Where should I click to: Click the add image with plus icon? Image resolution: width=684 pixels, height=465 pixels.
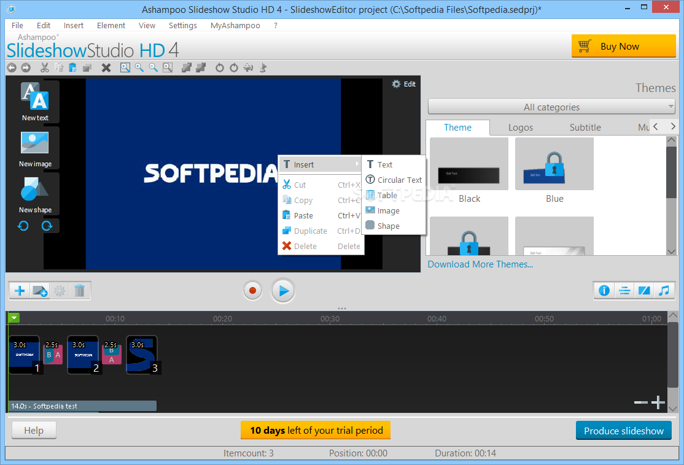click(x=40, y=291)
